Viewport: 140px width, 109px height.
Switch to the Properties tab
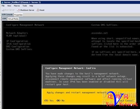18,15
